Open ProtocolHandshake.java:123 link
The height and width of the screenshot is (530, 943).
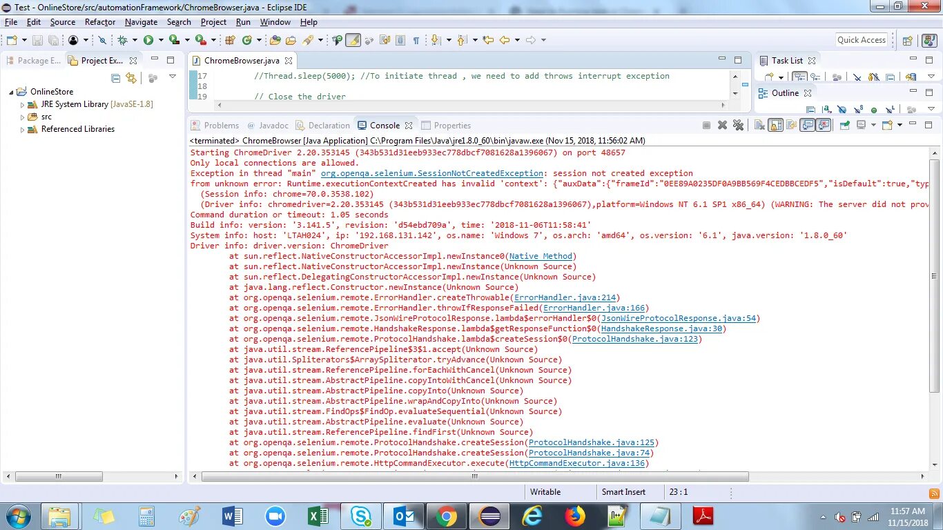pyautogui.click(x=635, y=339)
